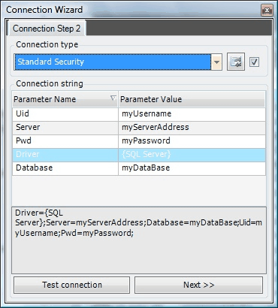Image resolution: width=278 pixels, height=308 pixels.
Task: Select the myDataBase value cell
Action: (x=192, y=168)
